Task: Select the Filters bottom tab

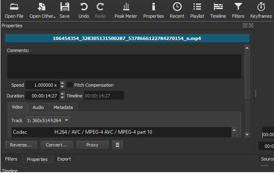Action: pyautogui.click(x=11, y=159)
